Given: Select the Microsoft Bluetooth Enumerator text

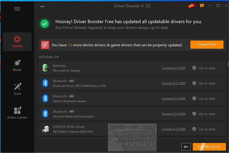Looking at the screenshot, I should tap(74, 117).
